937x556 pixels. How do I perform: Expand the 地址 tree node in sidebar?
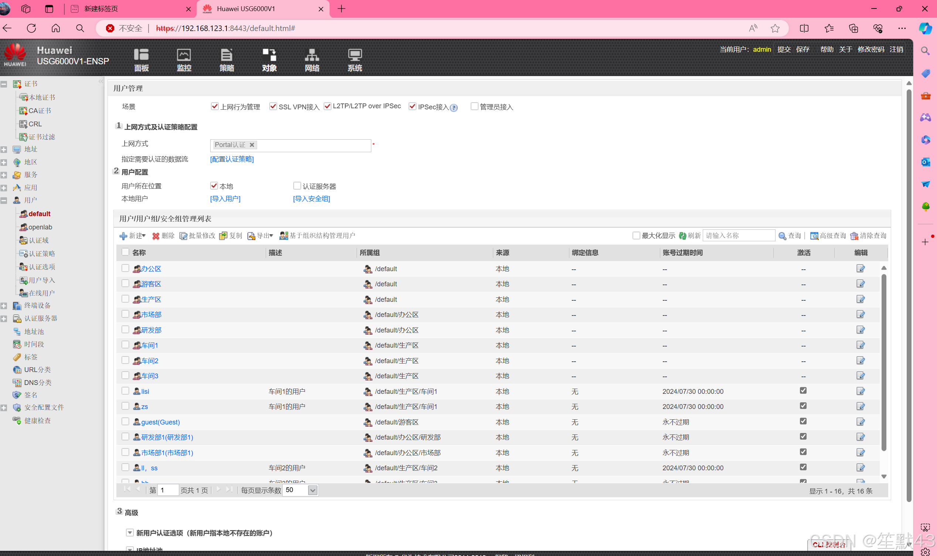pos(4,150)
